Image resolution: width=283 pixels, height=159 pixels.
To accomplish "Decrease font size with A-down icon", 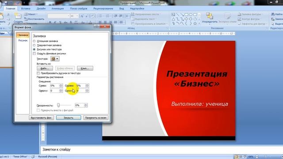I will pos(87,16).
